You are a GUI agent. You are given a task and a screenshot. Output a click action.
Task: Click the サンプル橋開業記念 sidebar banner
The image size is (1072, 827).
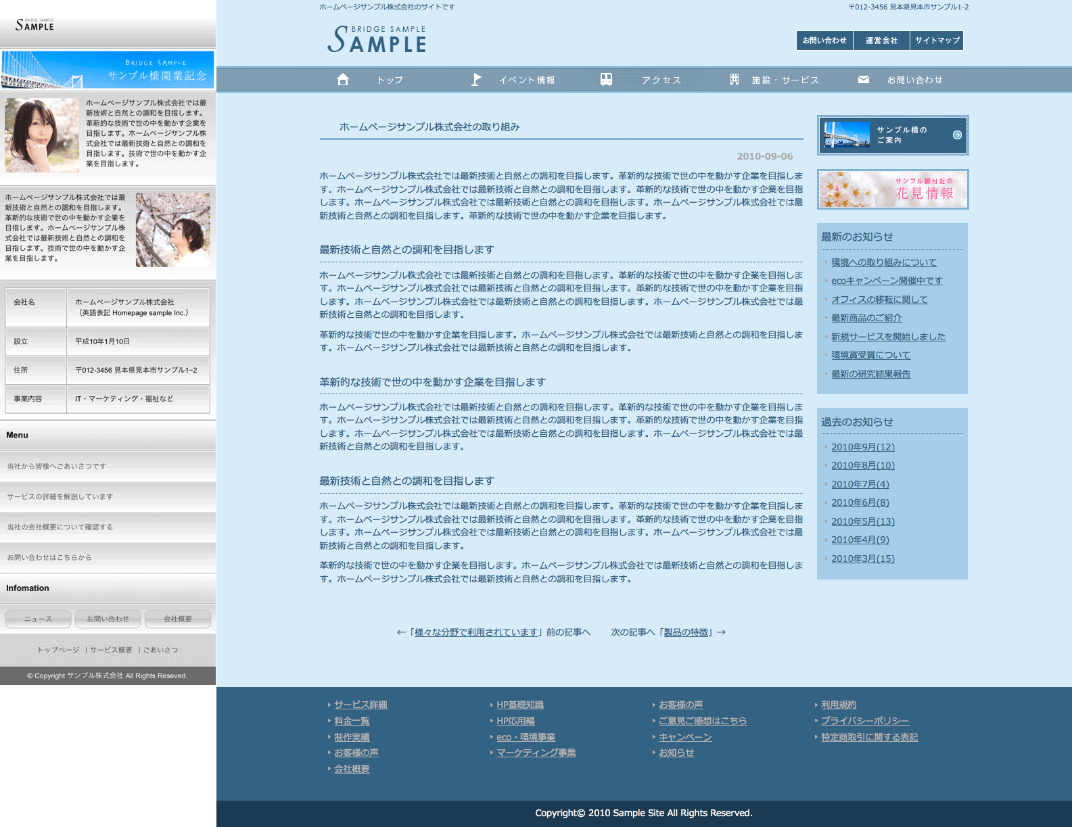(x=108, y=70)
